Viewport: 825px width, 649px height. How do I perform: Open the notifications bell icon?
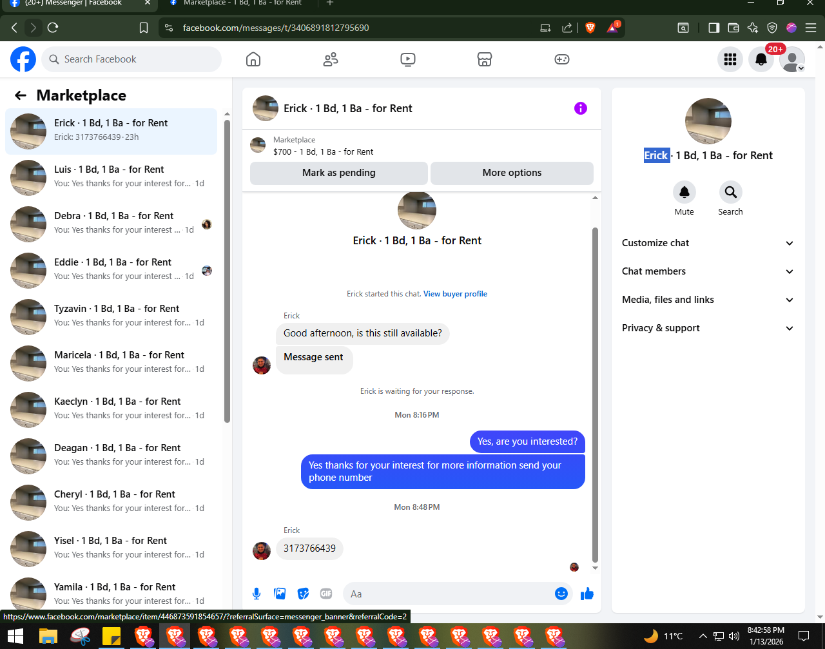click(761, 59)
